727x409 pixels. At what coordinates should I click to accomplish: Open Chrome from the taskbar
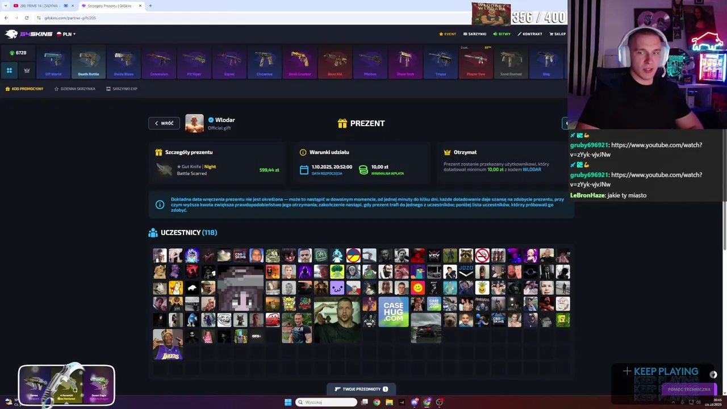377,402
